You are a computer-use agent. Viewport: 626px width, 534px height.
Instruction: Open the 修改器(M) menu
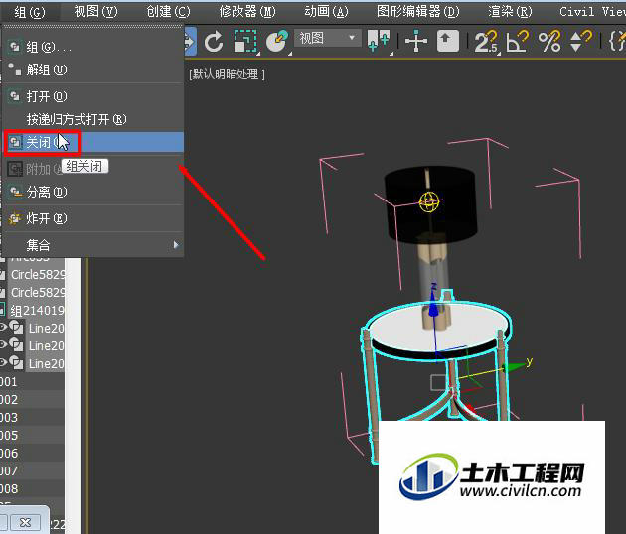click(x=247, y=12)
